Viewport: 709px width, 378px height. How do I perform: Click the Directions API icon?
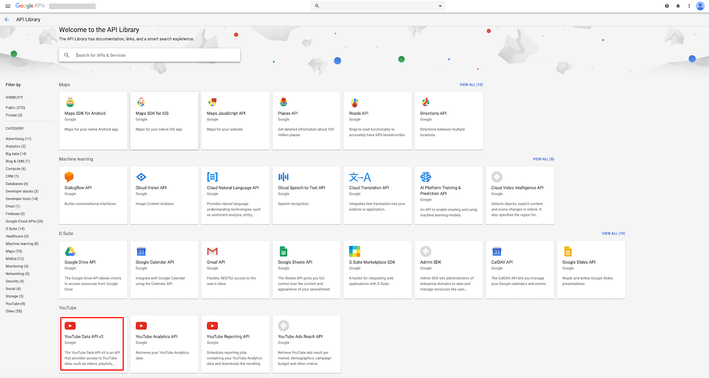point(425,102)
